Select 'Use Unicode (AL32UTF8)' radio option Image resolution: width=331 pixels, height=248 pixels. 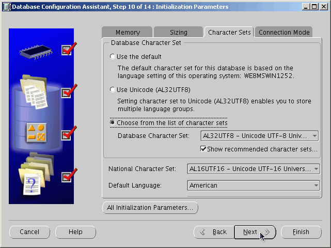pos(113,90)
